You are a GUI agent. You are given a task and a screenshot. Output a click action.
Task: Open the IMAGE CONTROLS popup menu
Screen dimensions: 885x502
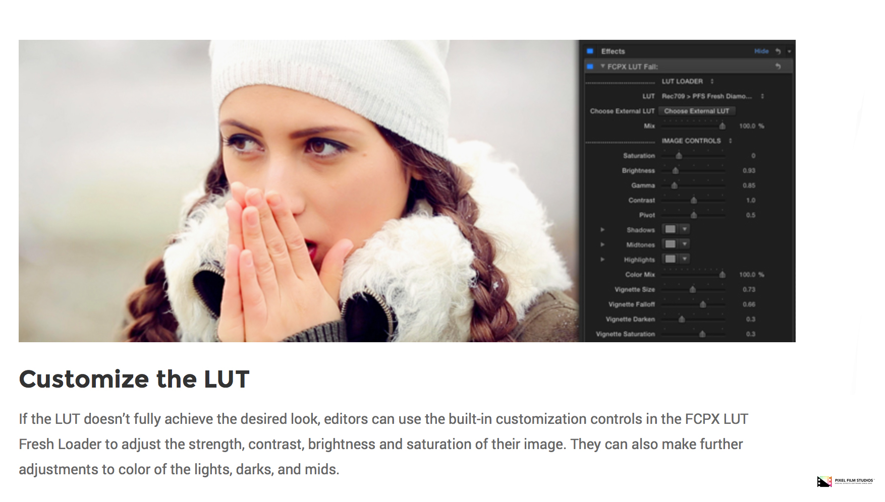730,141
